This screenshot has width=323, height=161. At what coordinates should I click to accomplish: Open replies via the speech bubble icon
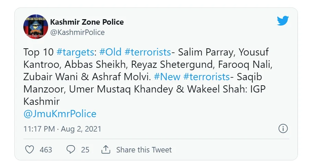71,149
